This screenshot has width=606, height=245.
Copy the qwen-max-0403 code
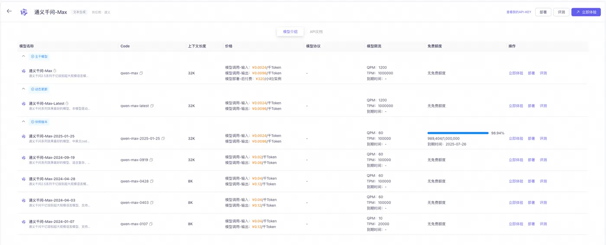click(x=151, y=203)
